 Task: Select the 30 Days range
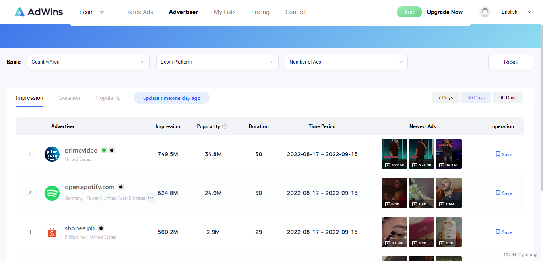tap(476, 98)
